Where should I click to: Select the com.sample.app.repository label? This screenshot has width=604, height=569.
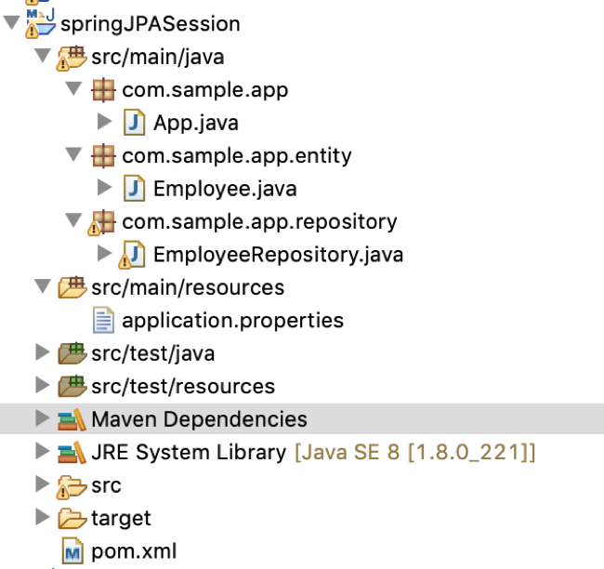pos(259,223)
